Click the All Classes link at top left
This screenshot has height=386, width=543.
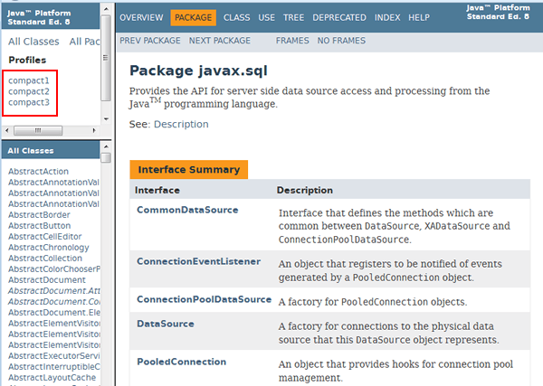pos(33,42)
